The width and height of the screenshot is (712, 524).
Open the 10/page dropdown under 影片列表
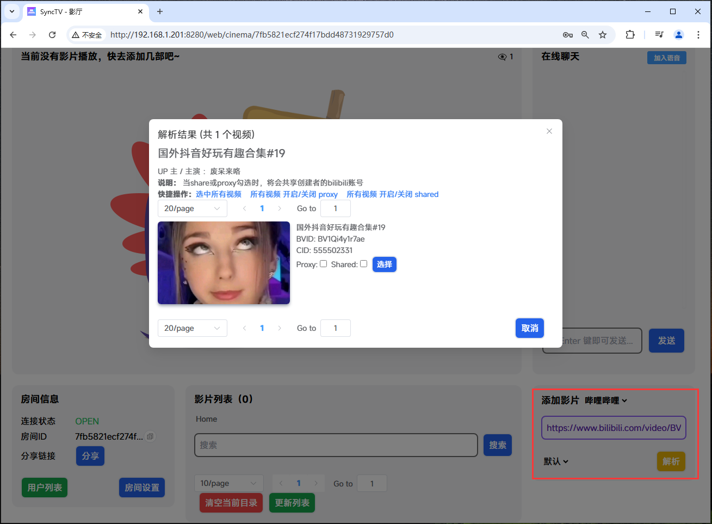click(x=228, y=483)
